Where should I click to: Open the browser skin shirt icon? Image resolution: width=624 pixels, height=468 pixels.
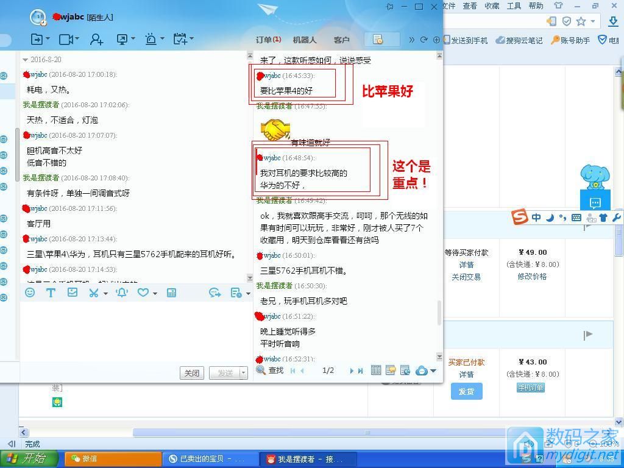558,6
